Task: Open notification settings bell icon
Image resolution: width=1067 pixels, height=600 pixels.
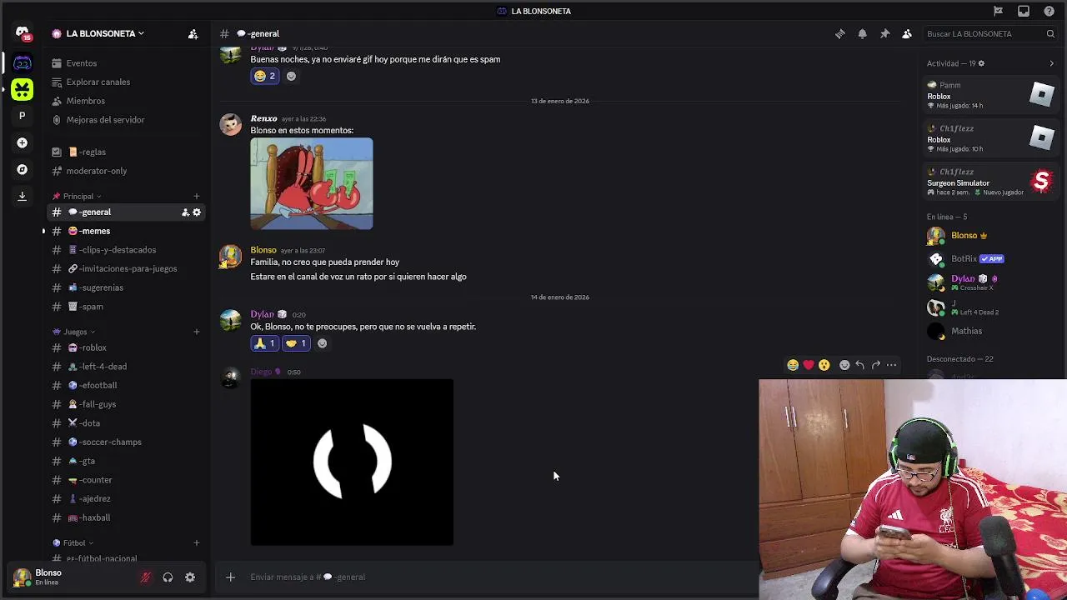Action: coord(862,34)
